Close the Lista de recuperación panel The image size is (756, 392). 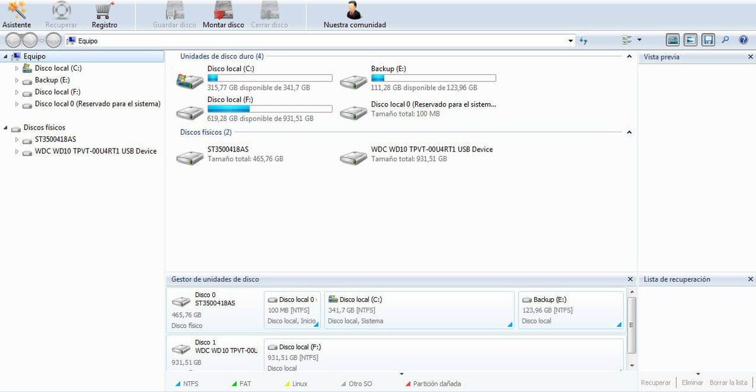click(x=750, y=279)
